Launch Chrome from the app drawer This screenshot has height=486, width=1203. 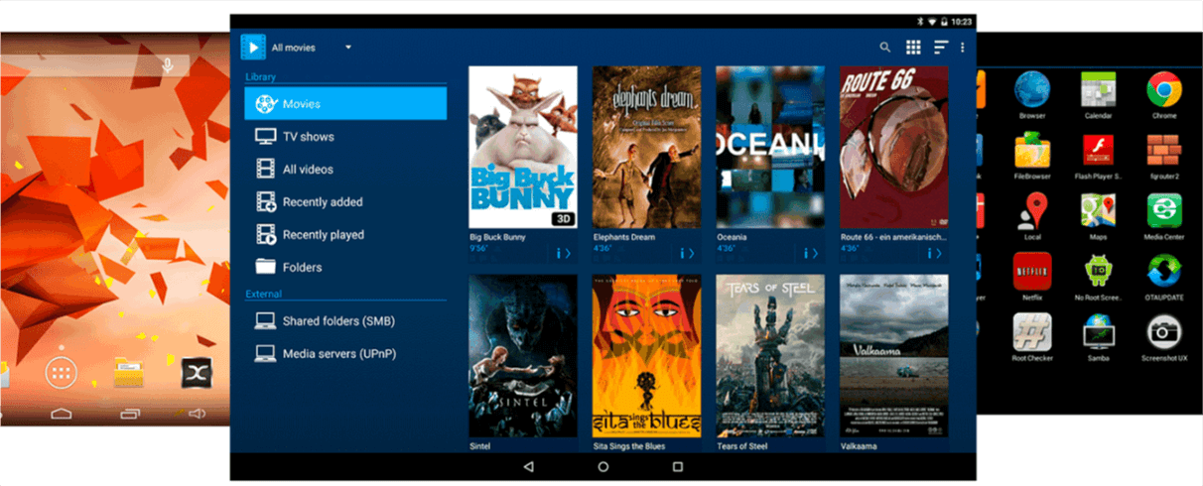tap(1164, 95)
